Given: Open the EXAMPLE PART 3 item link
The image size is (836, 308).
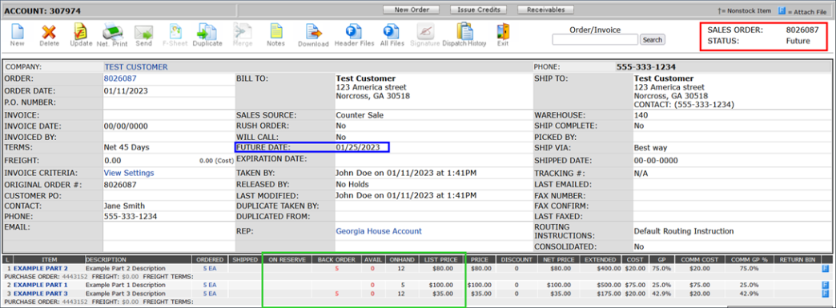Looking at the screenshot, I should [x=41, y=294].
